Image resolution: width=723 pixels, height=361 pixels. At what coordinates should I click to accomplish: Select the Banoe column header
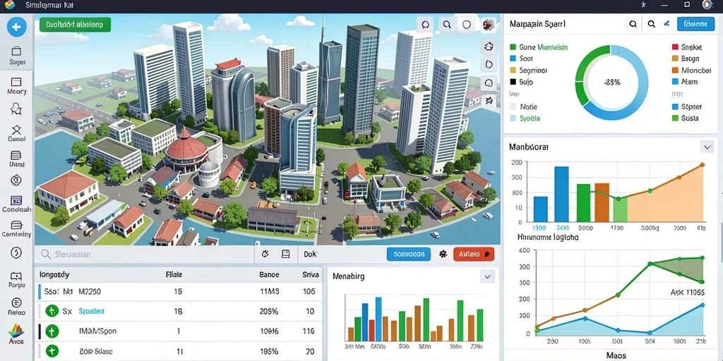point(269,274)
